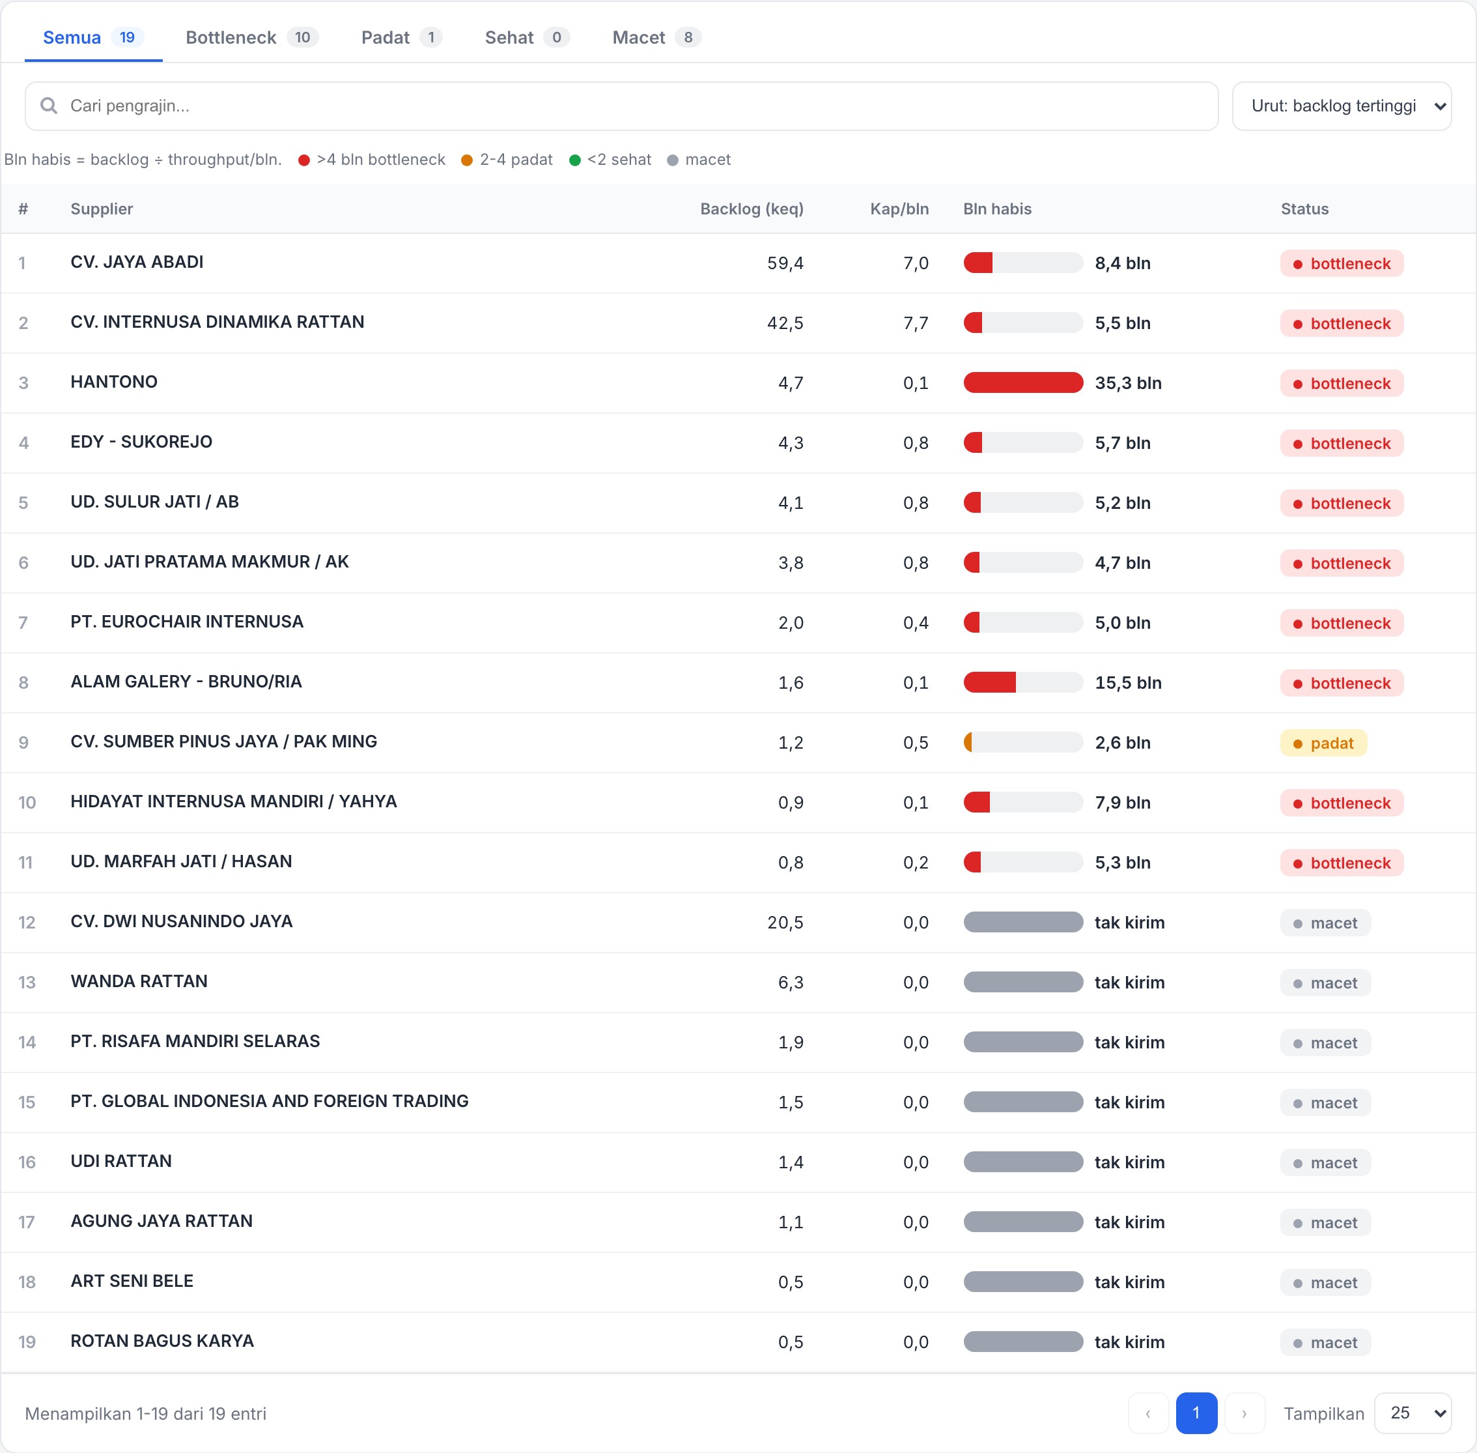Open the Sehat tab
Image resolution: width=1477 pixels, height=1453 pixels.
tap(527, 37)
